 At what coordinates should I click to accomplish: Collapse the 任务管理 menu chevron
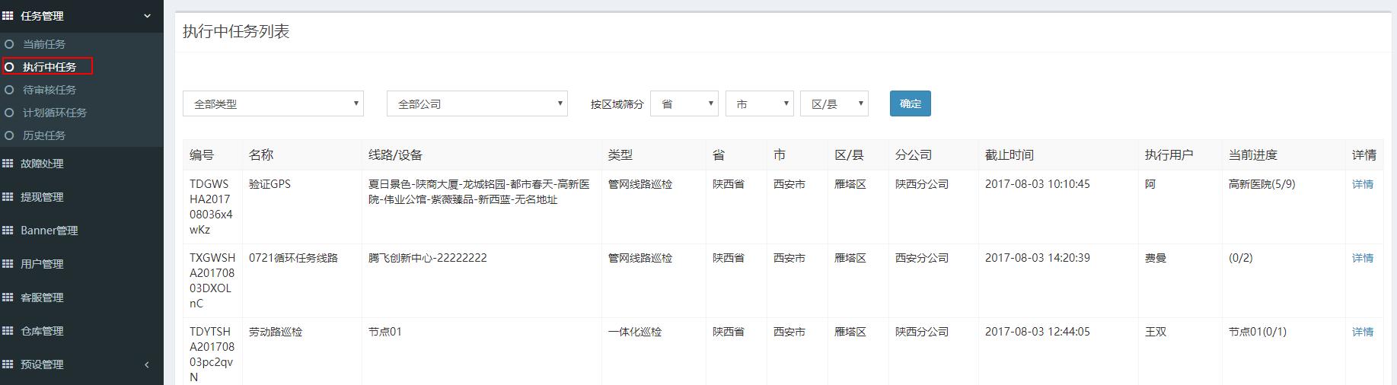(x=147, y=16)
